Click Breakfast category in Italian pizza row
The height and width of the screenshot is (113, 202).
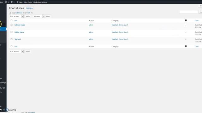[115, 32]
